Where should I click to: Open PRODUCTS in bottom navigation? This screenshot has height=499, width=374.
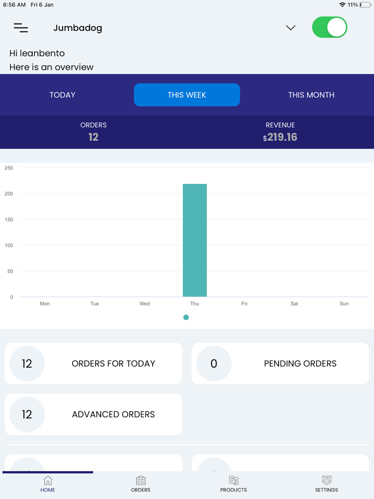pyautogui.click(x=233, y=484)
